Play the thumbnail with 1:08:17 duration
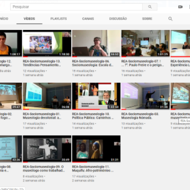This screenshot has width=190, height=190. click(11, 43)
